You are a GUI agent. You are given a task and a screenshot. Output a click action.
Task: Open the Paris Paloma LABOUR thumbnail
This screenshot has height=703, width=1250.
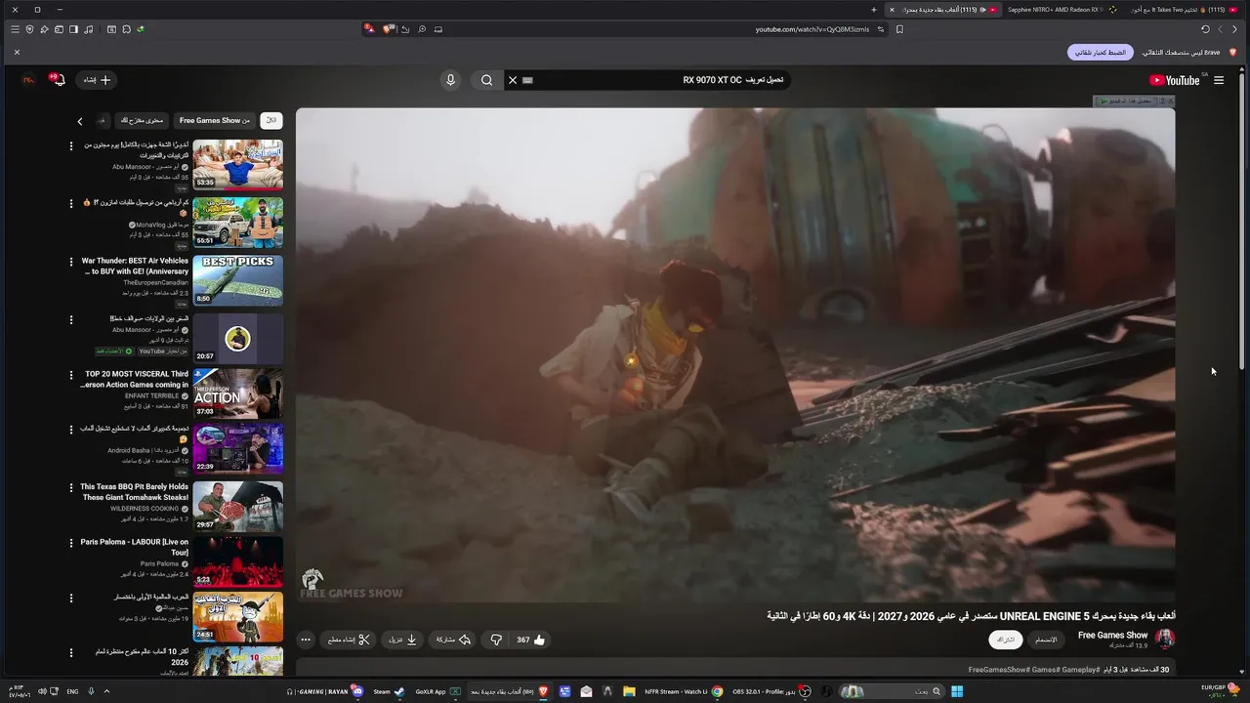point(237,561)
